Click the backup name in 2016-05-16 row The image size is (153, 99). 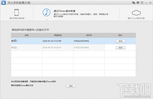(x=15, y=41)
